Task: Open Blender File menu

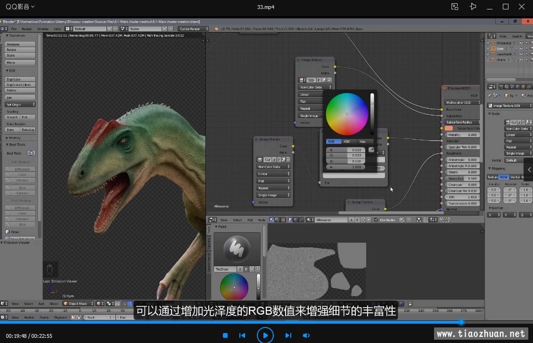Action: coord(14,29)
